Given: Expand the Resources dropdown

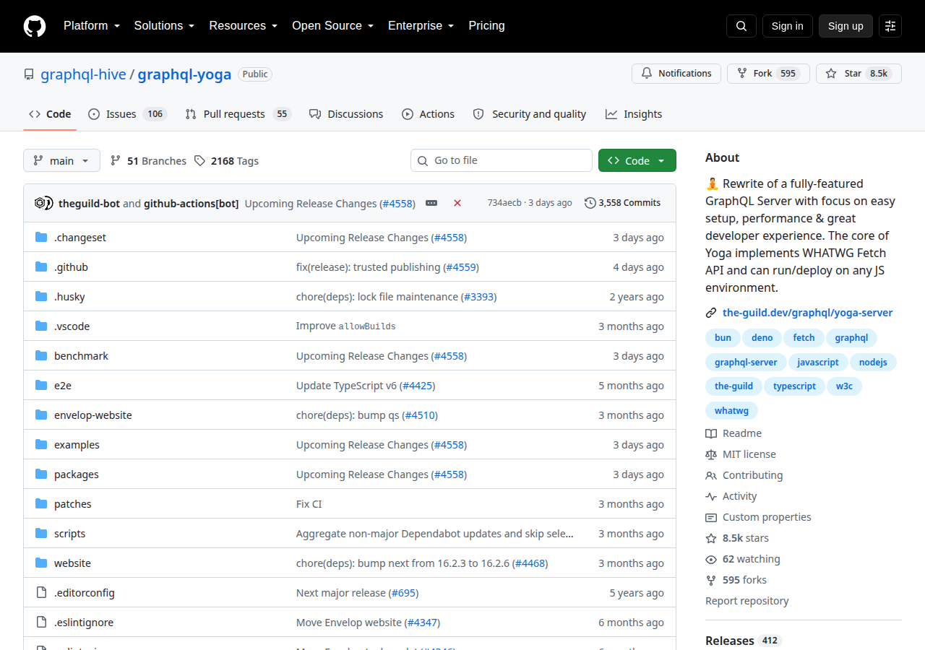Looking at the screenshot, I should click(x=244, y=26).
